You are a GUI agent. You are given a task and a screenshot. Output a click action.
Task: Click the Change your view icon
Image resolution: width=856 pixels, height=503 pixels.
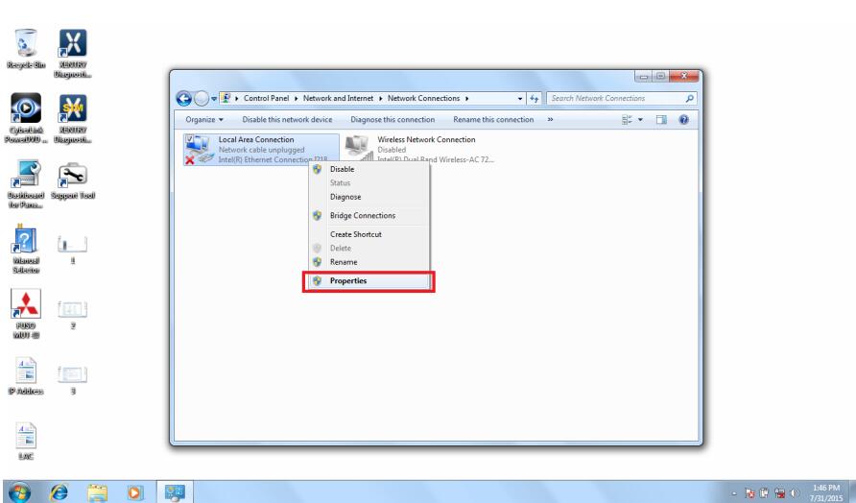627,120
